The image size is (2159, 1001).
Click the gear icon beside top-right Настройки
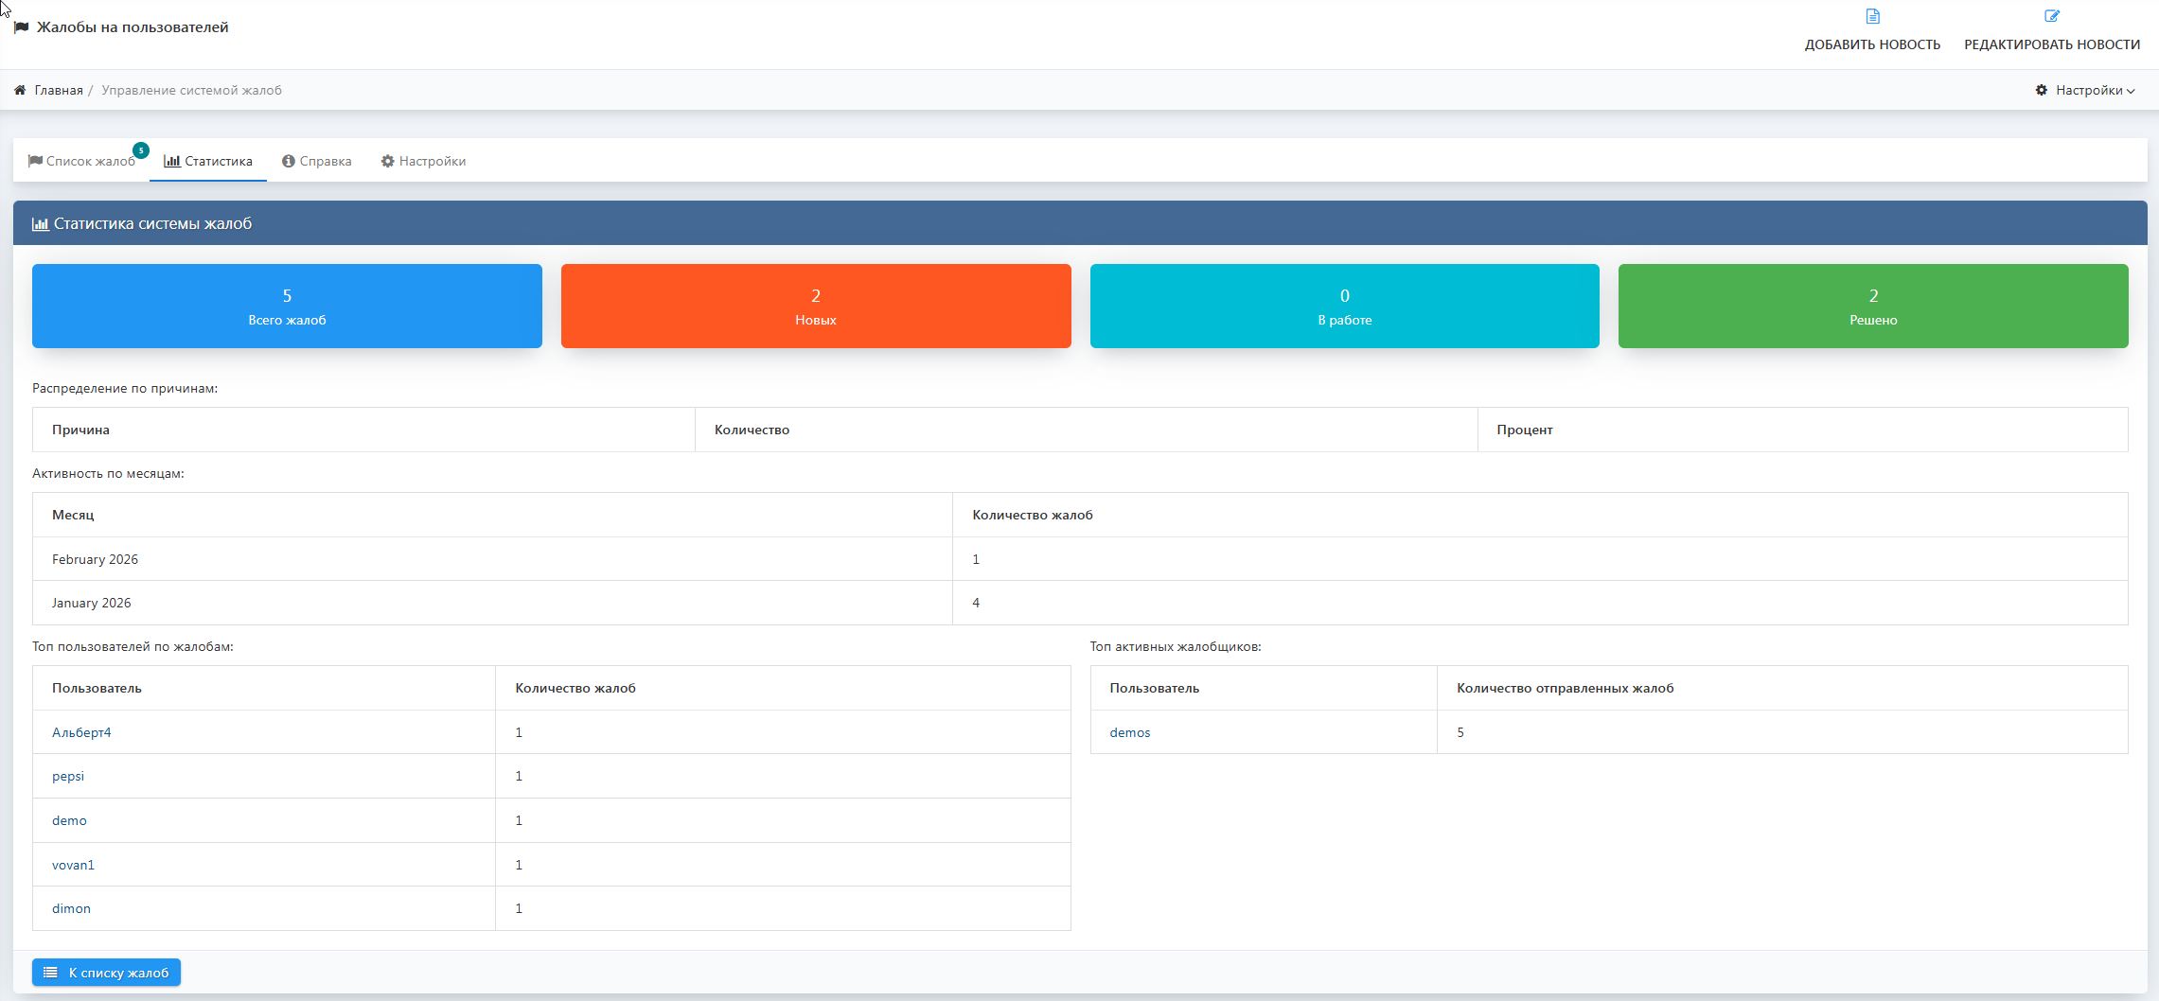pos(2042,90)
